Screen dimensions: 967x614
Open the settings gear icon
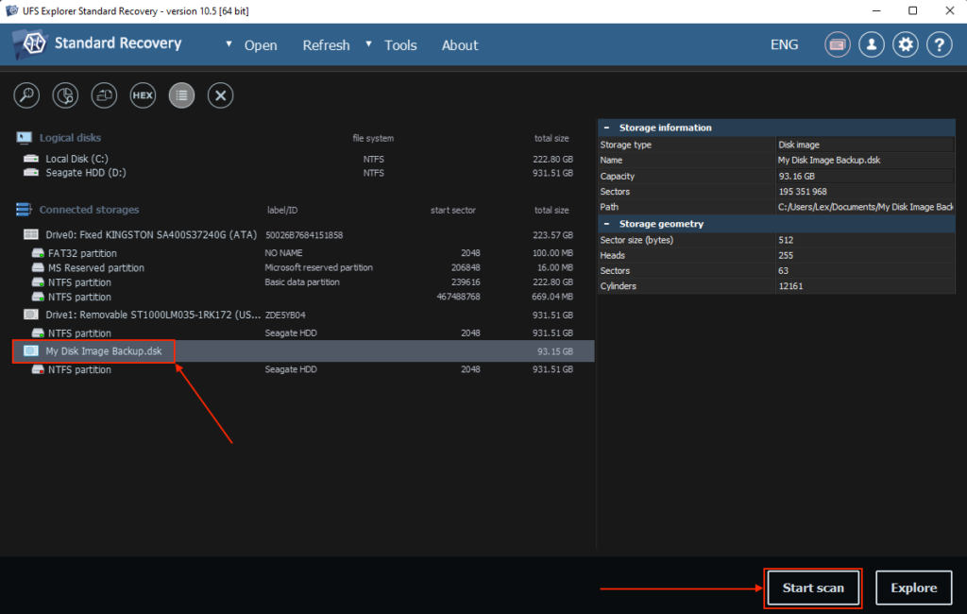905,44
